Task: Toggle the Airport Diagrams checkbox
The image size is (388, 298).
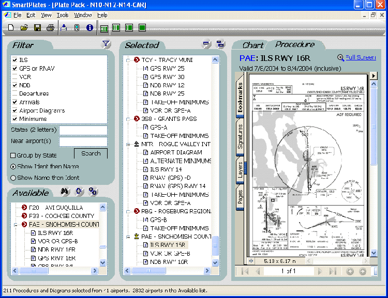Action: coord(15,110)
